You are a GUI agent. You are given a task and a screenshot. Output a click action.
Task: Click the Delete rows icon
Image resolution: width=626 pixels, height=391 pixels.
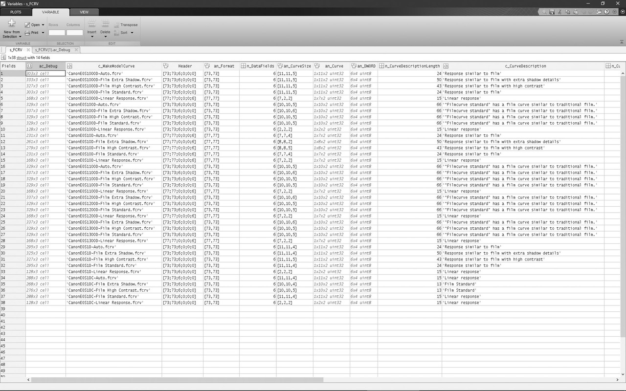pos(105,23)
